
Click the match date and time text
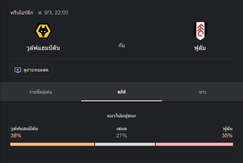(x=53, y=13)
